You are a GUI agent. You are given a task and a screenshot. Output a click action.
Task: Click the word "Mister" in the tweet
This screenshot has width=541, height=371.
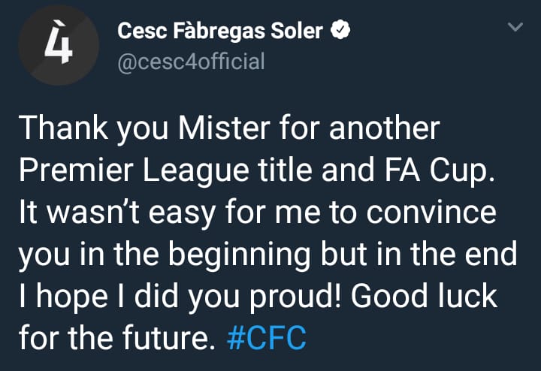pos(224,128)
